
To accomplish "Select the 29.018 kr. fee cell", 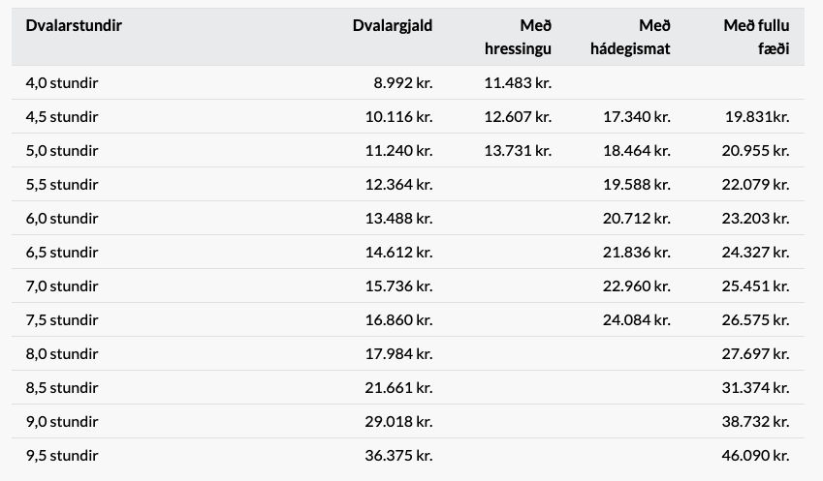I will pos(398,421).
